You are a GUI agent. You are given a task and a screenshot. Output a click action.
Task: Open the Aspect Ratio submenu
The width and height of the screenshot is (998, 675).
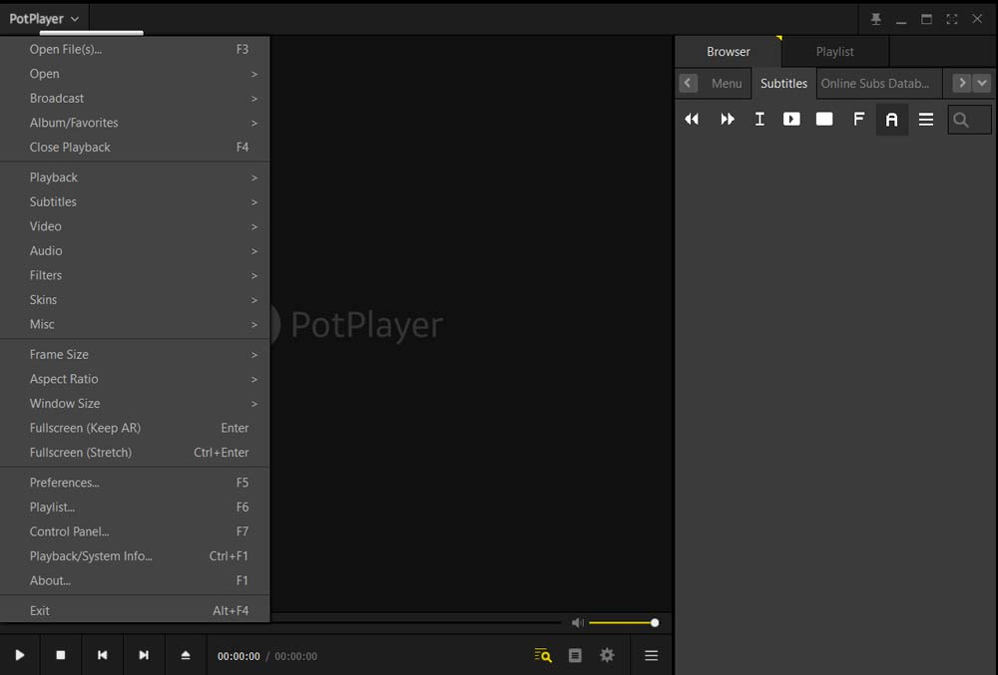tap(135, 379)
